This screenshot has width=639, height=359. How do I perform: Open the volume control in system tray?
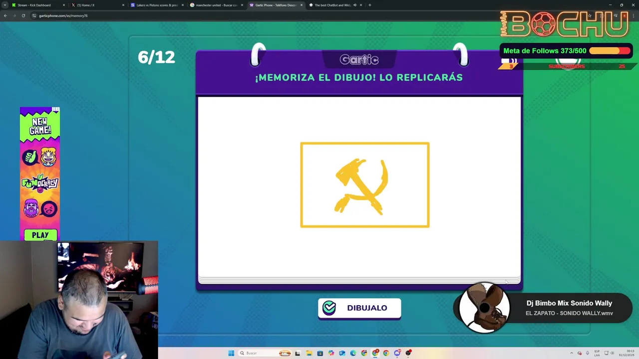[612, 353]
